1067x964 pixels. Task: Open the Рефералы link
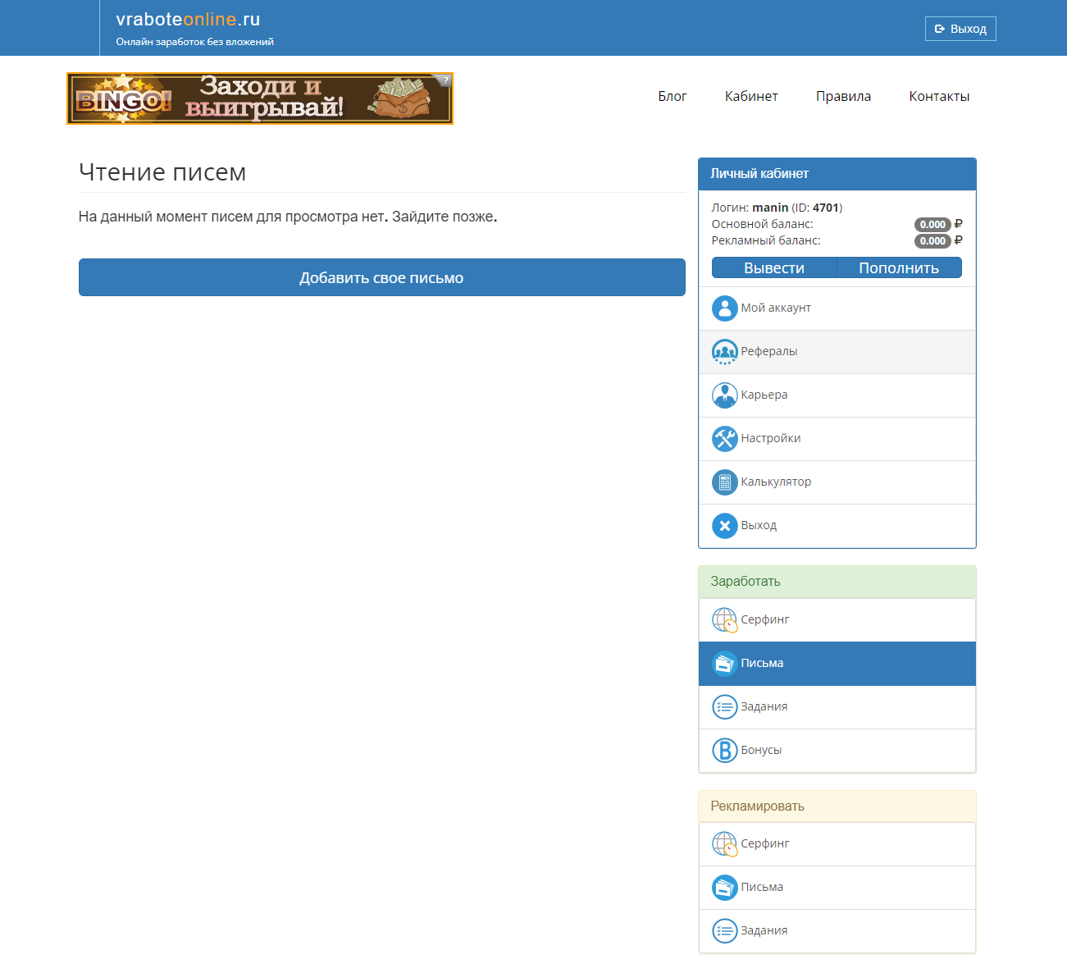pyautogui.click(x=837, y=352)
